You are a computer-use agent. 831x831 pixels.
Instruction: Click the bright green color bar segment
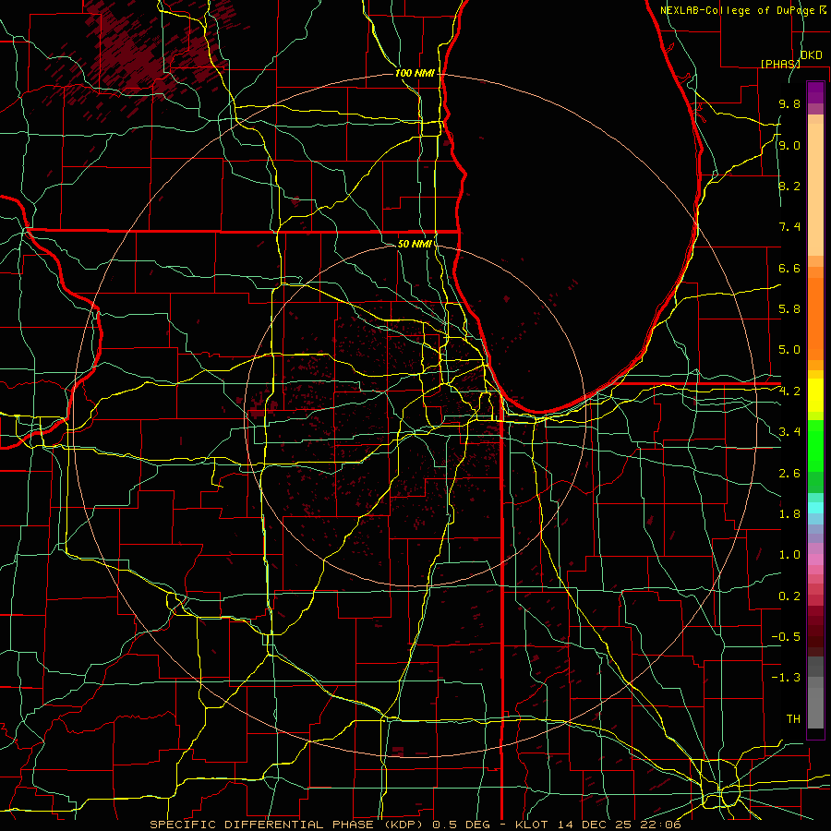pos(815,446)
